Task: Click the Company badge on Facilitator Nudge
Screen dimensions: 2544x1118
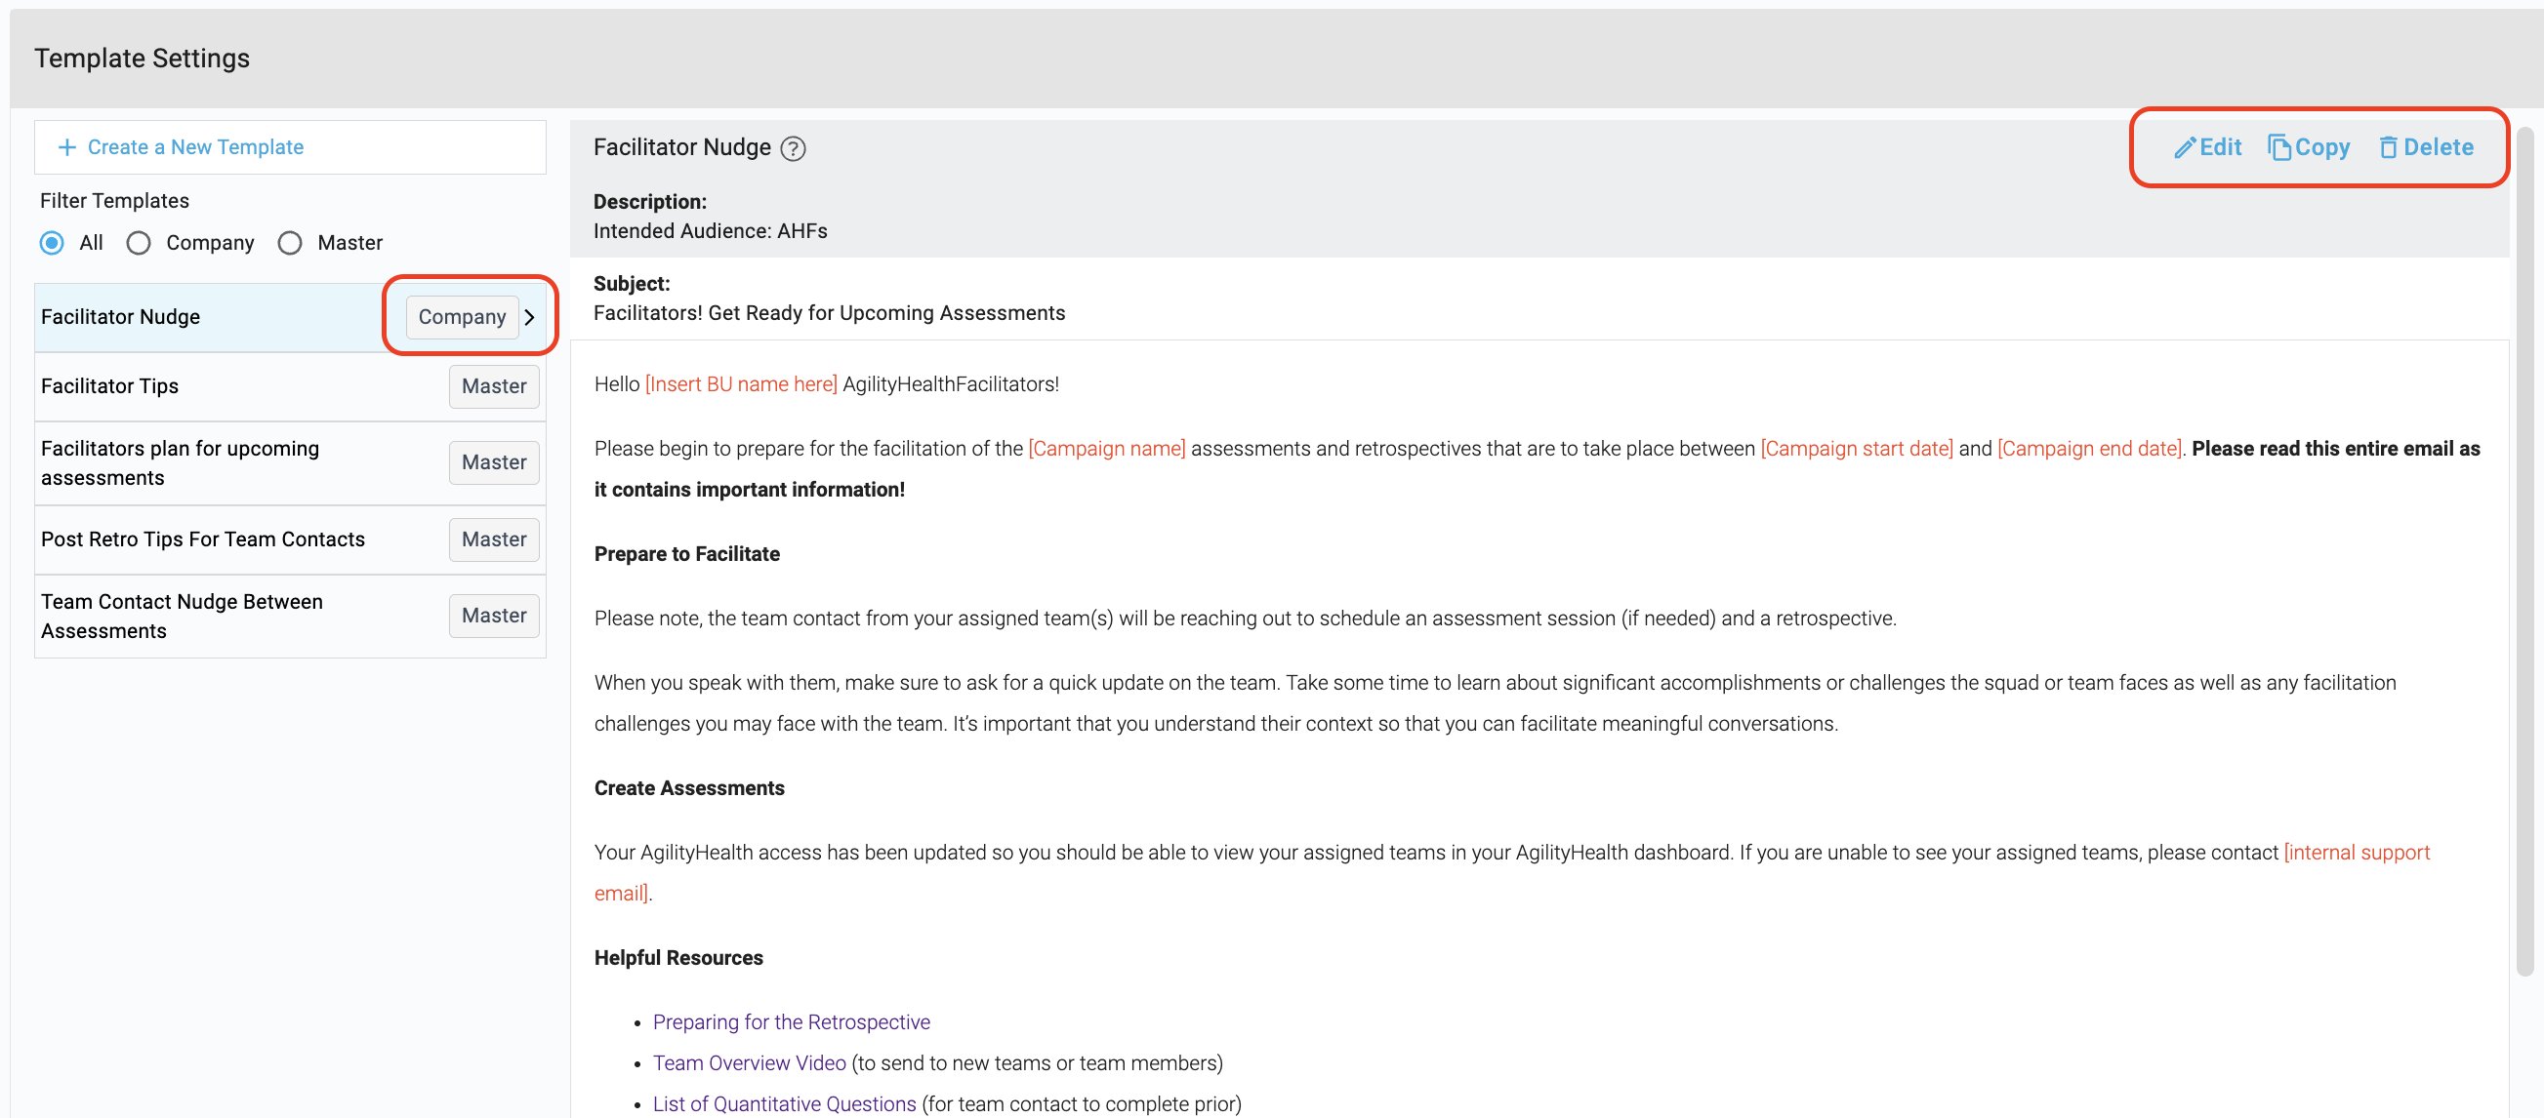Action: 462,317
